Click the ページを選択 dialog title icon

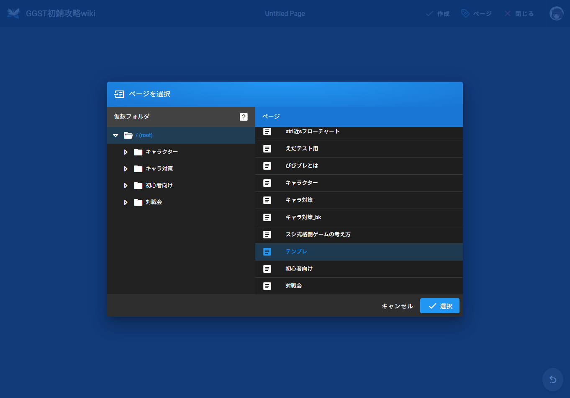click(x=119, y=94)
